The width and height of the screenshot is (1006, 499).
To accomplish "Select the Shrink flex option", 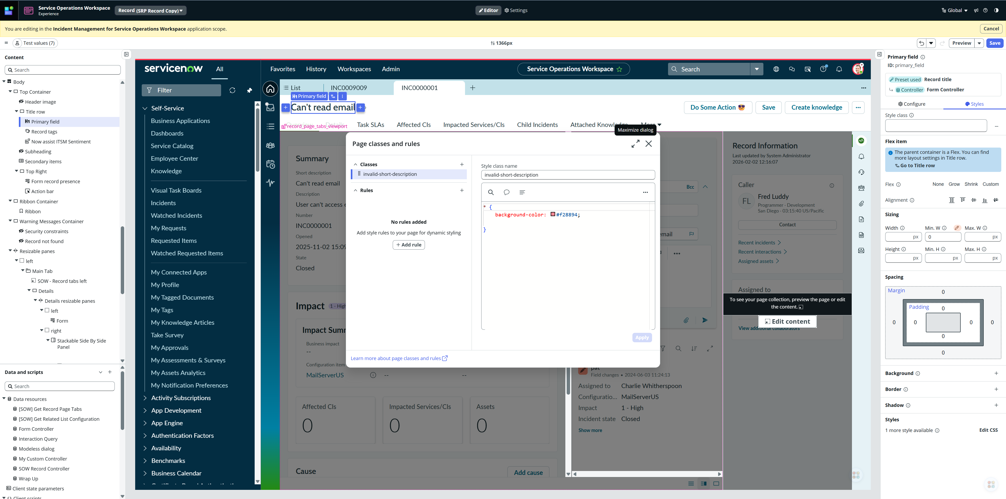I will tap(971, 184).
